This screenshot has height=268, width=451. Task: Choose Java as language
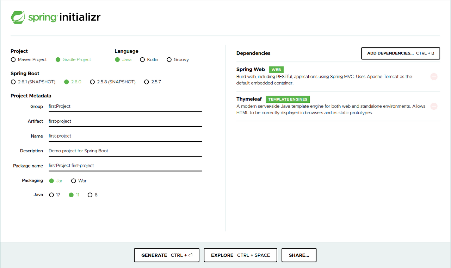123,59
